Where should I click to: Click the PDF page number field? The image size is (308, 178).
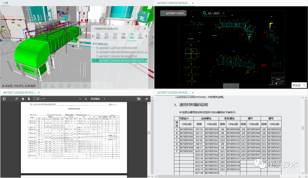click(x=36, y=99)
